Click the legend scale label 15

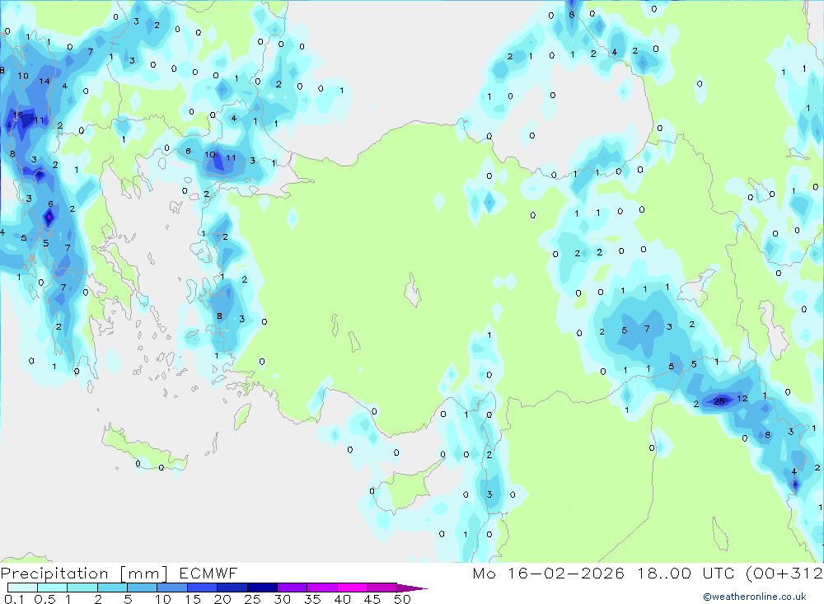(x=193, y=599)
